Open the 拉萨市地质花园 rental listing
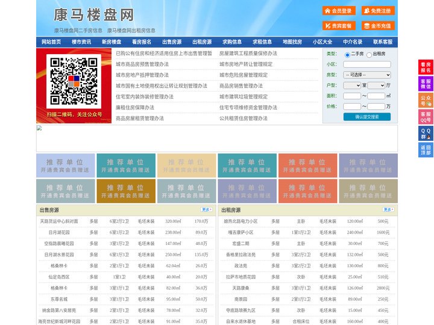Image resolution: width=434 pixels, height=325 pixels. [241, 277]
